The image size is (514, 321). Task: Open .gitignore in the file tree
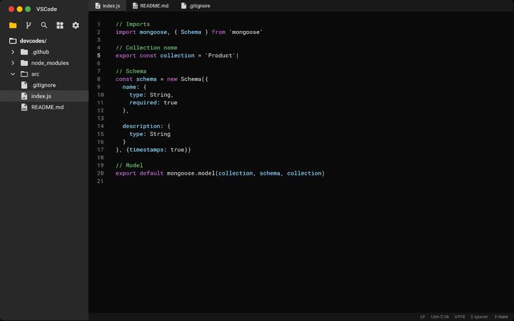(x=44, y=85)
